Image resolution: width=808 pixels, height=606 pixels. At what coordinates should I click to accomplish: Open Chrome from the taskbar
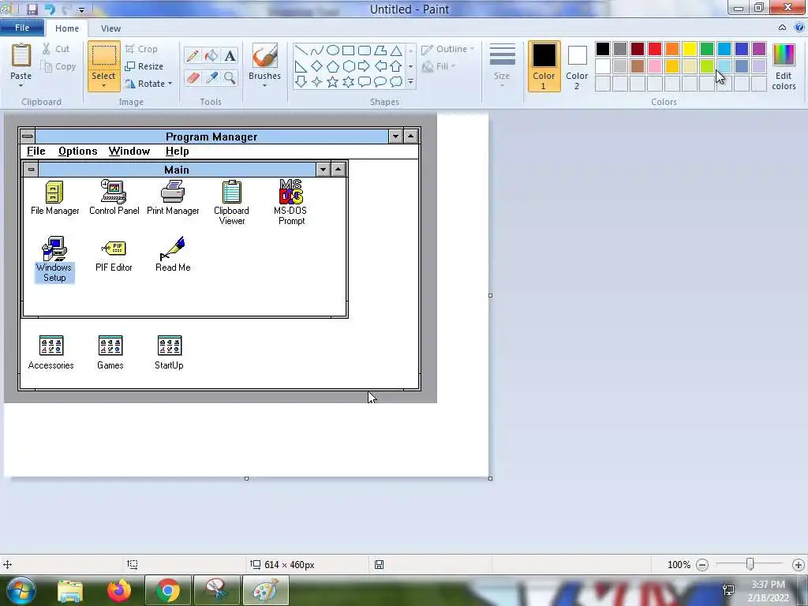click(x=167, y=590)
